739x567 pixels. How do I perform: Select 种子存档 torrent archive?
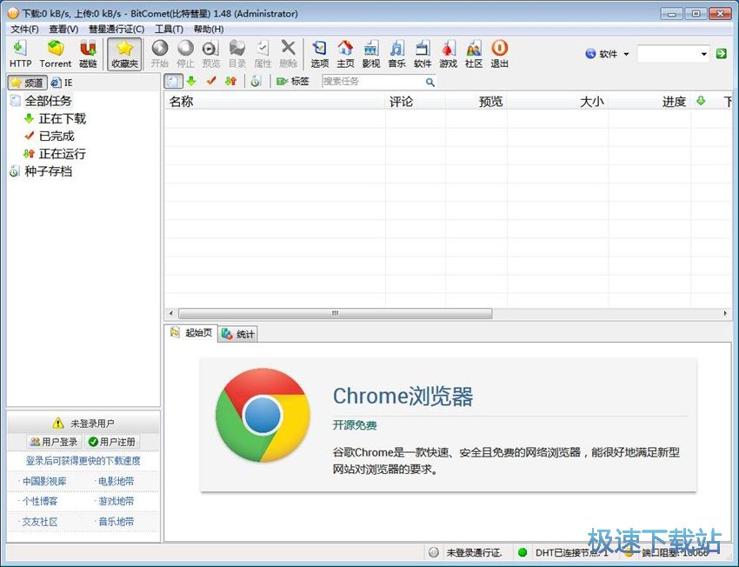pos(48,171)
